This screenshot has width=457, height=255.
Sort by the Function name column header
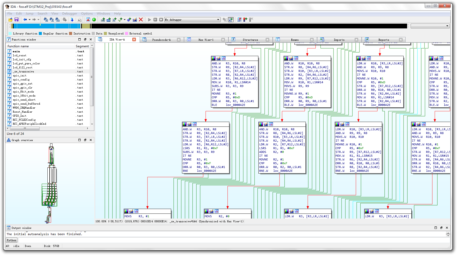[x=40, y=46]
